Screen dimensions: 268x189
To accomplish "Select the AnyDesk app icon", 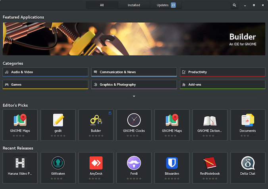I will [x=96, y=163].
